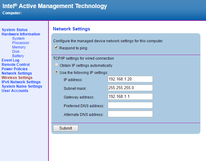Open the Event Log page

coord(11,60)
